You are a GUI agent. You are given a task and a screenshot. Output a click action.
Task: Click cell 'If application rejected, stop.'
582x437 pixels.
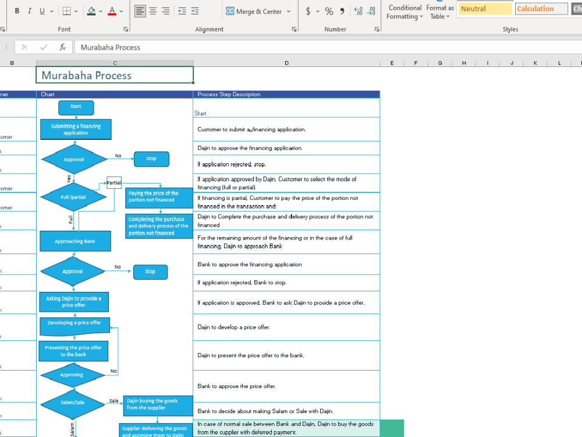tap(286, 164)
